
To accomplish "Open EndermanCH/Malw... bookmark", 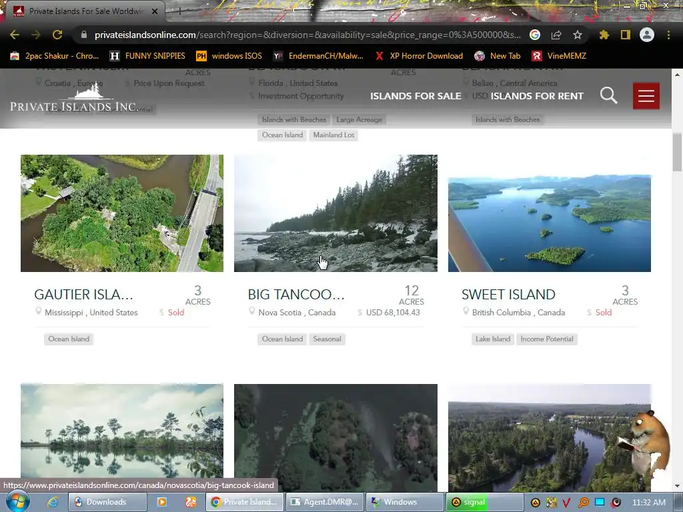I will pos(318,56).
